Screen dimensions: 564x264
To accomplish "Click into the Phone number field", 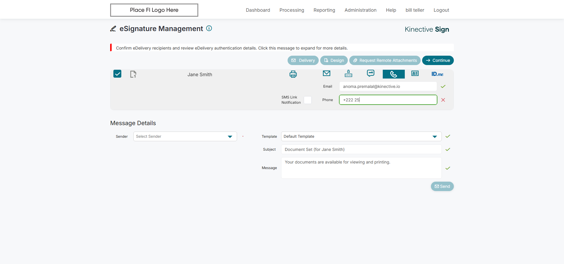I will [x=388, y=100].
